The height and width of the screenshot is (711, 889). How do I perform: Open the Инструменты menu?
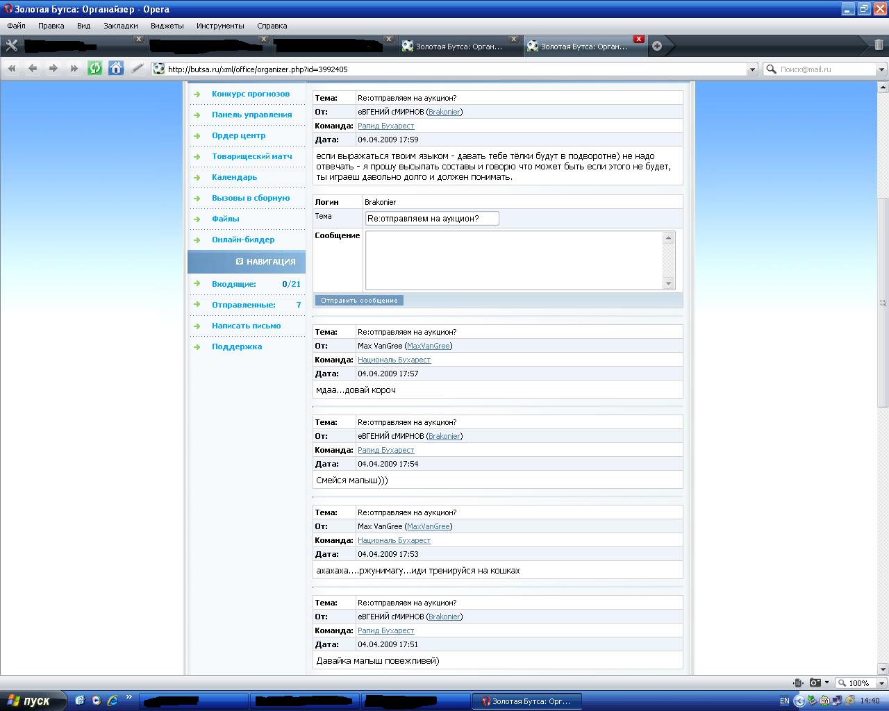click(x=220, y=26)
